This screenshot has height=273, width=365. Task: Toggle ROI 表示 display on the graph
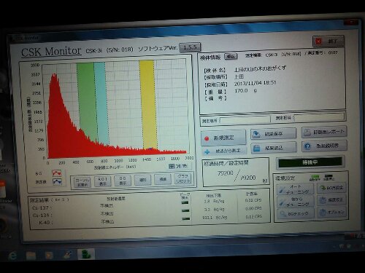[103, 181]
